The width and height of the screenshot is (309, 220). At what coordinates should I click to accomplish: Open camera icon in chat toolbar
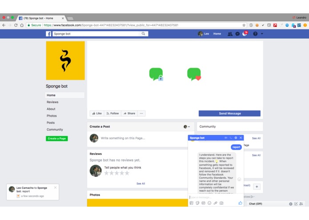[x=221, y=203]
